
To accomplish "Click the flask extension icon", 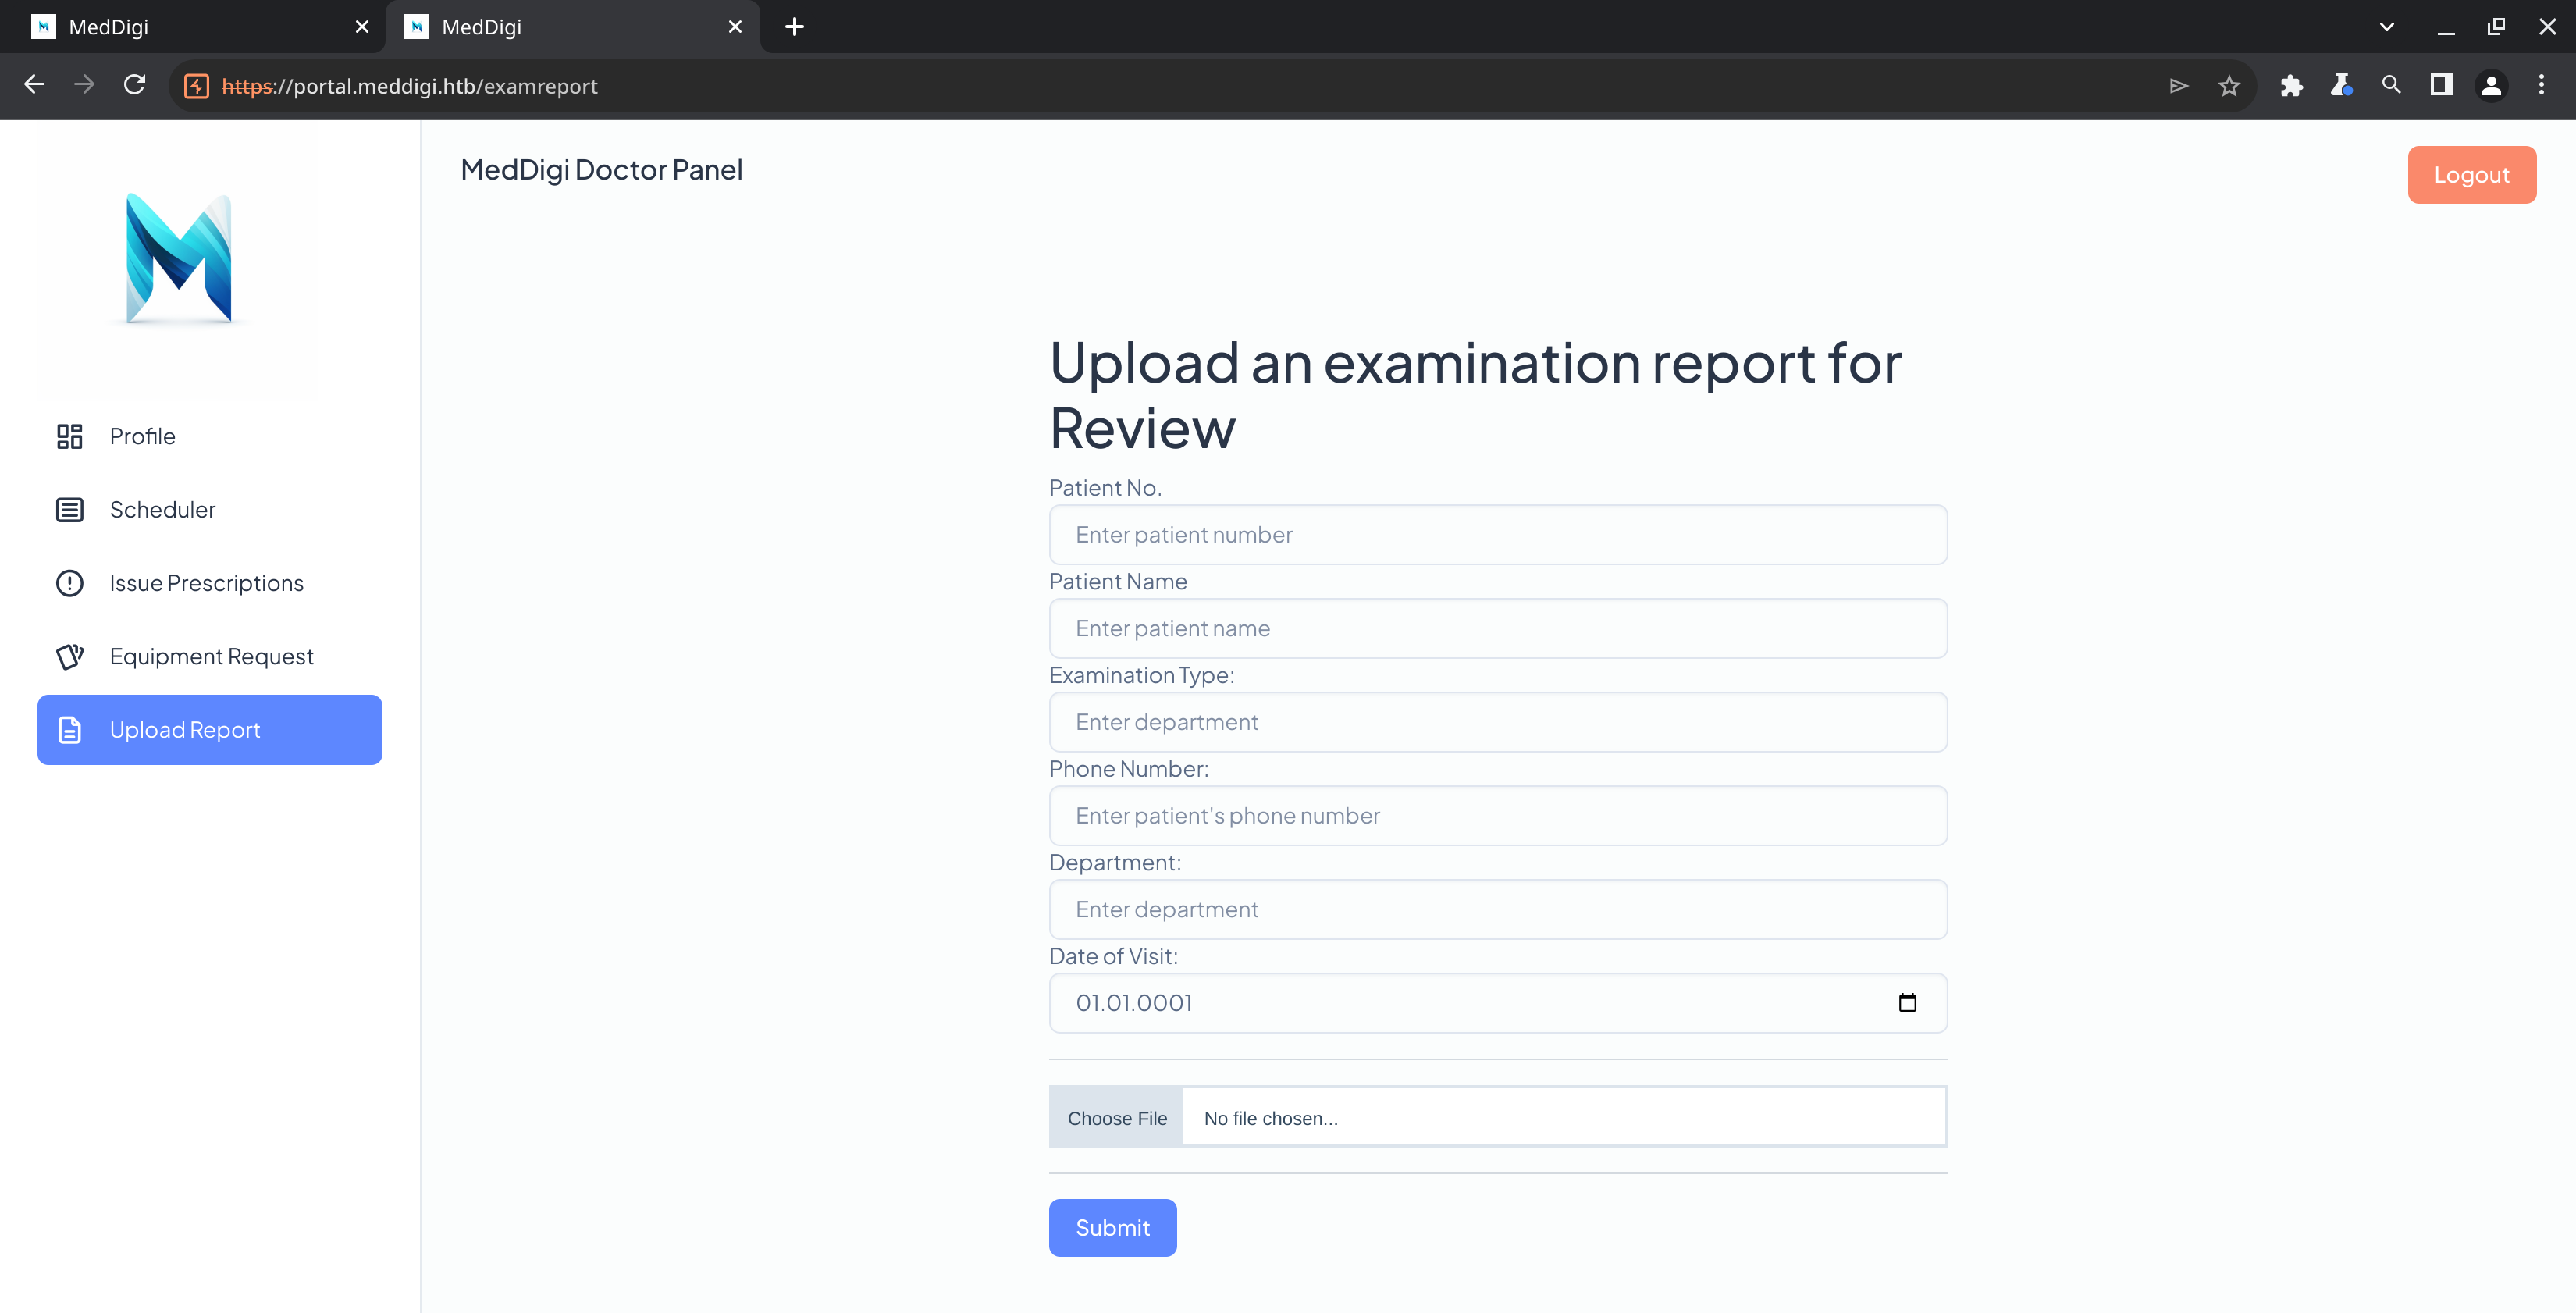I will (2341, 86).
